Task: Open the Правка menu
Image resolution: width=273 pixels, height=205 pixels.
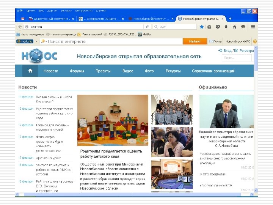Action: pos(31,11)
